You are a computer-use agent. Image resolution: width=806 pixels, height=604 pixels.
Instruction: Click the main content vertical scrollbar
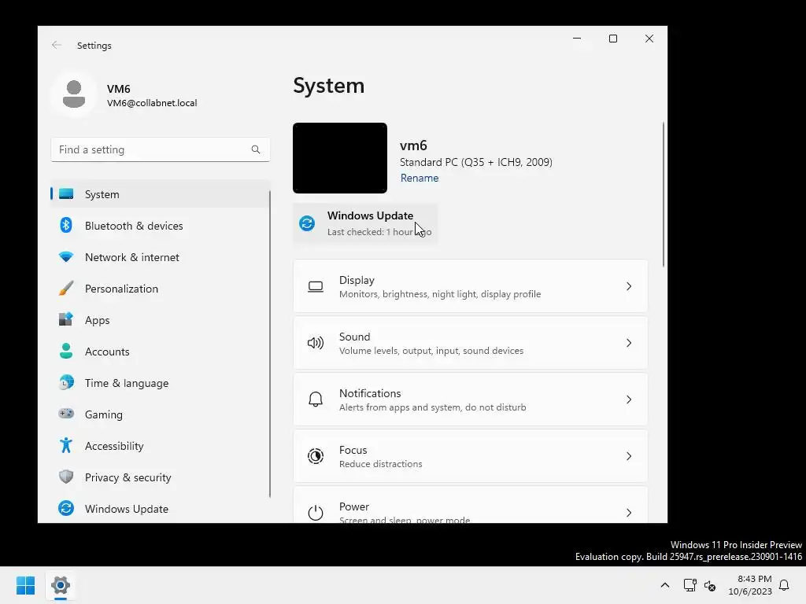(x=663, y=194)
